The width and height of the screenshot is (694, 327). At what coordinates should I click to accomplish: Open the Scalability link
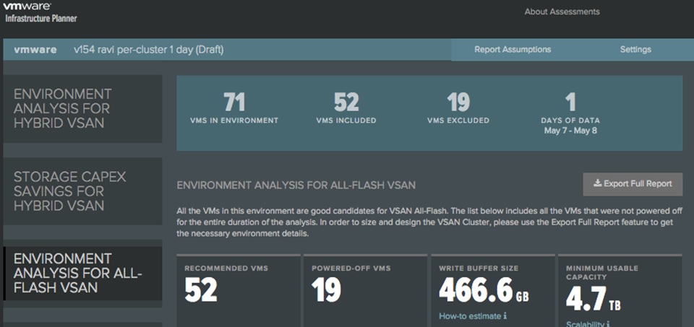pyautogui.click(x=584, y=324)
